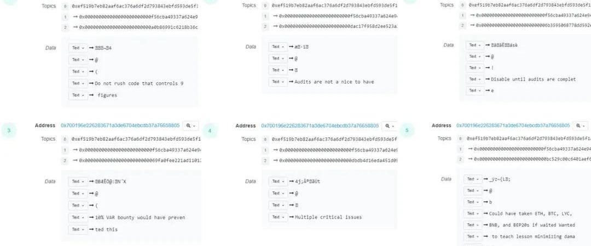The image size is (591, 246).
Task: Open magnifier dropdown beside log 3 address
Action: click(190, 125)
